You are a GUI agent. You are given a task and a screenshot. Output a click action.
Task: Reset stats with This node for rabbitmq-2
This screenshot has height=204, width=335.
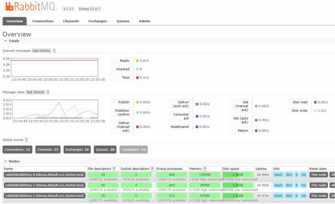pyautogui.click(x=319, y=196)
